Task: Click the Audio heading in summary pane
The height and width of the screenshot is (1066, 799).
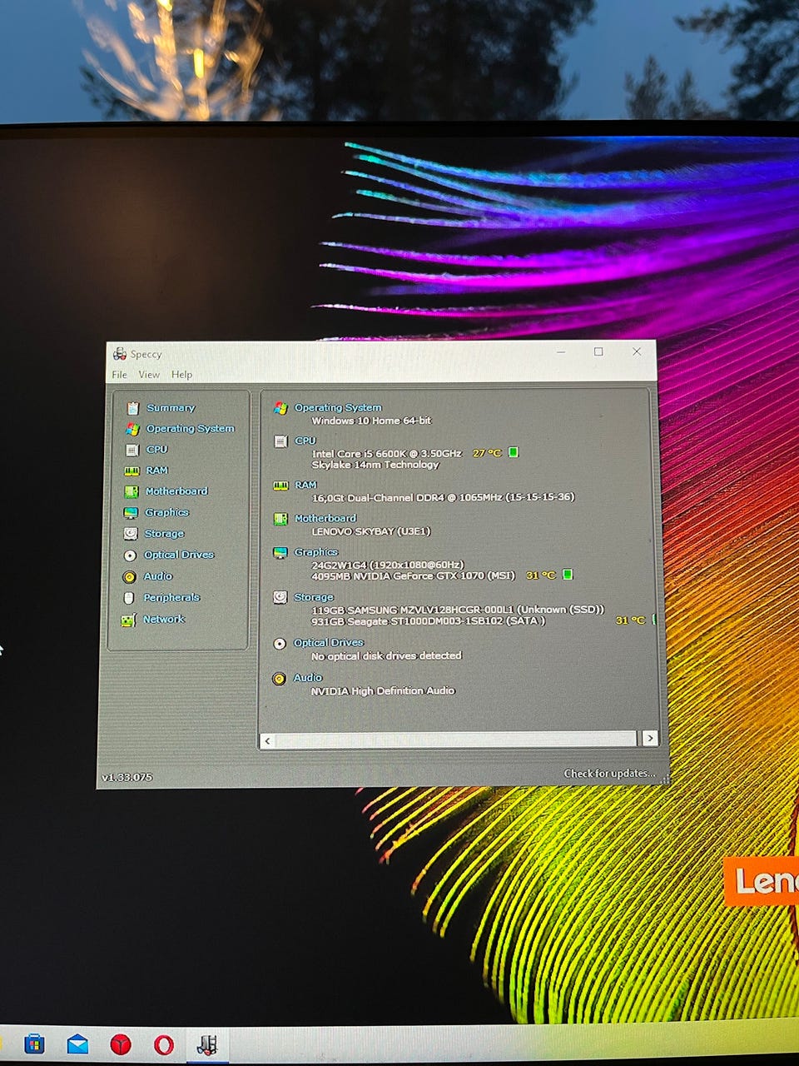Action: pyautogui.click(x=308, y=678)
